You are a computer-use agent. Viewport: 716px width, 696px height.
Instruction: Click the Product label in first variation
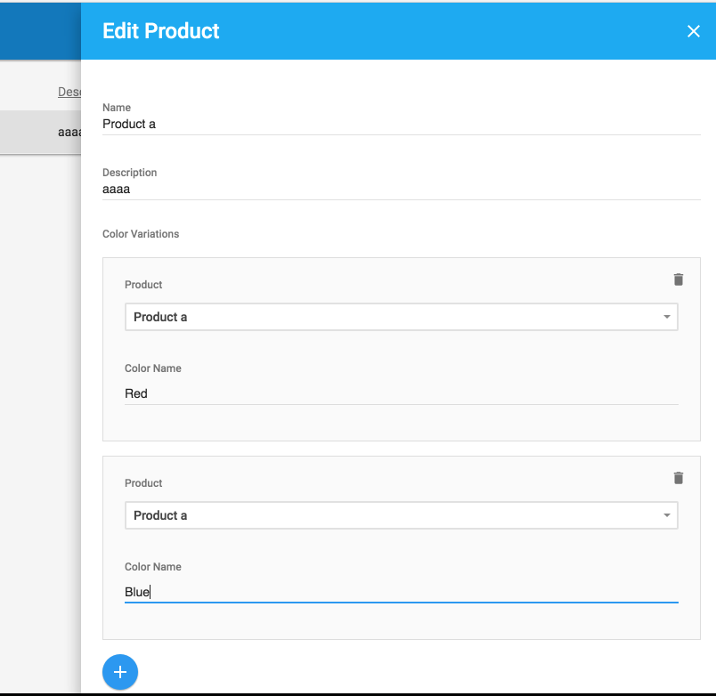[x=143, y=285]
